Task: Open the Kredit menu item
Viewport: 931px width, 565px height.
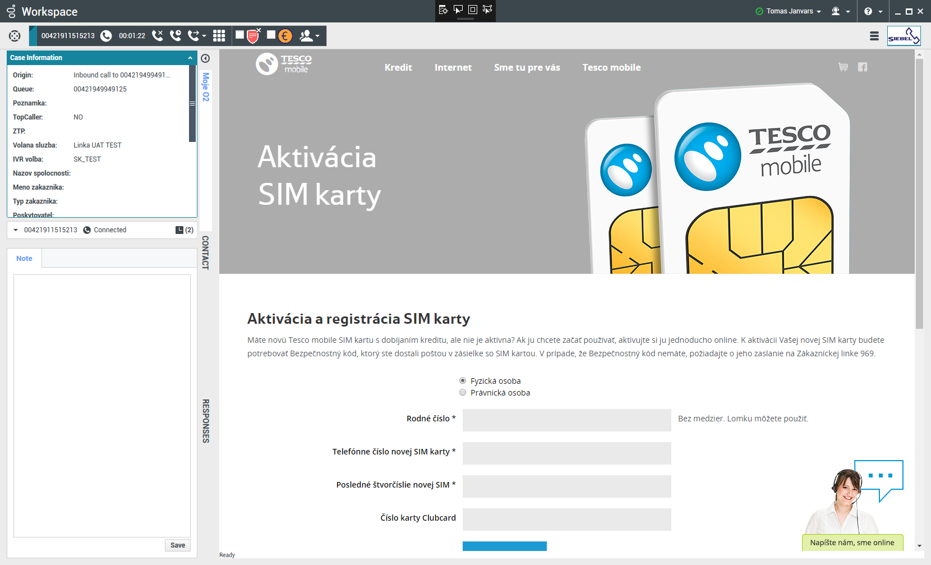Action: point(398,67)
